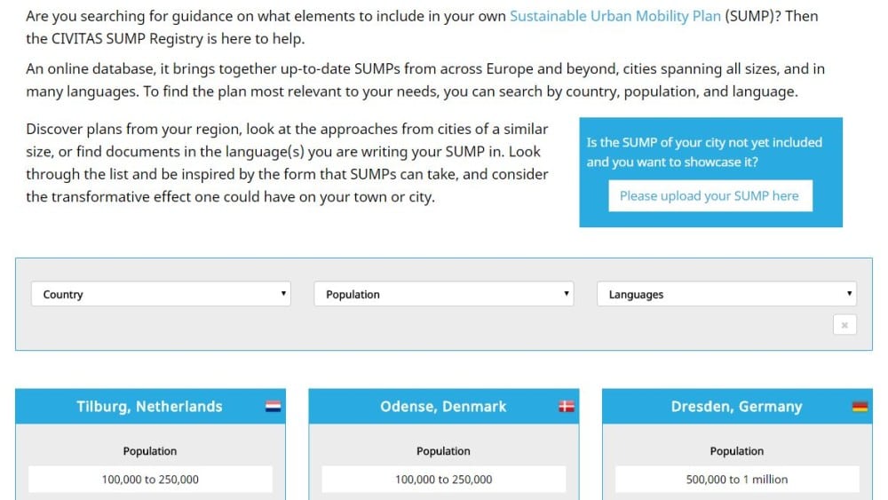Select Tilburg's 100,000 to 250,000 population field
This screenshot has width=888, height=500.
pos(150,479)
